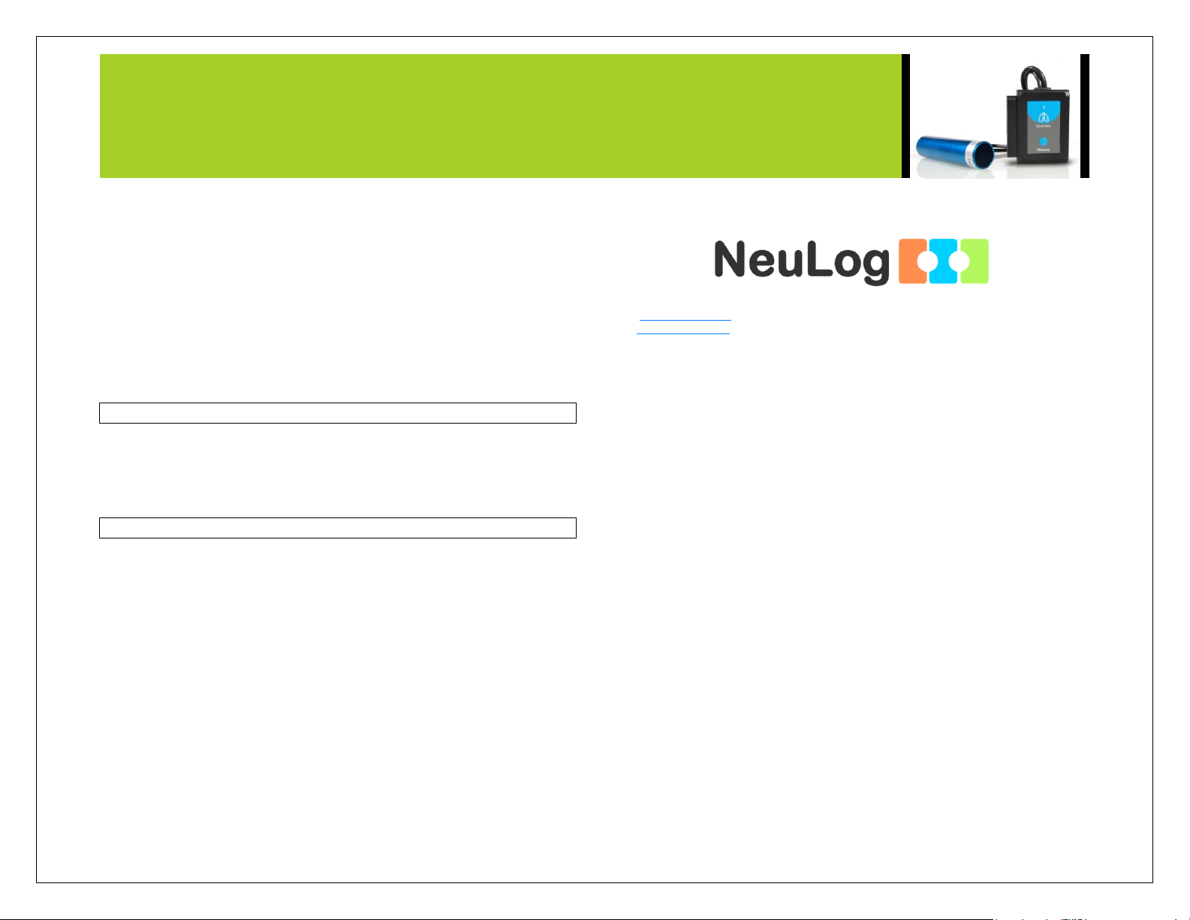Click inside the lower empty outlined box

(338, 528)
